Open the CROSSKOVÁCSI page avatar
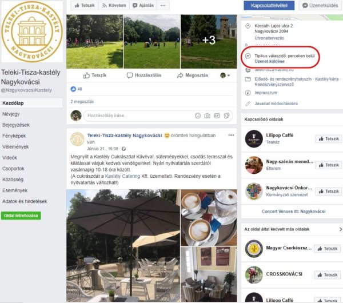Image resolution: width=343 pixels, height=303 pixels. (x=254, y=274)
